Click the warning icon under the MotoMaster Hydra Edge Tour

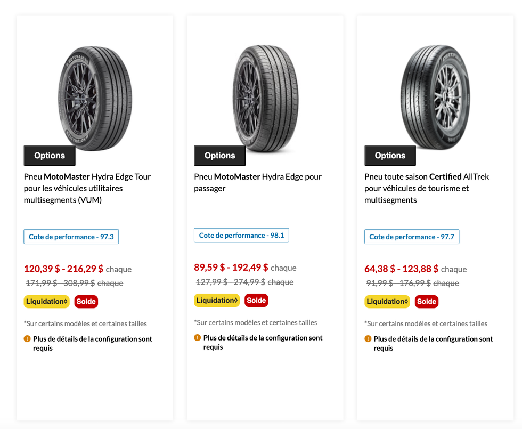click(28, 338)
